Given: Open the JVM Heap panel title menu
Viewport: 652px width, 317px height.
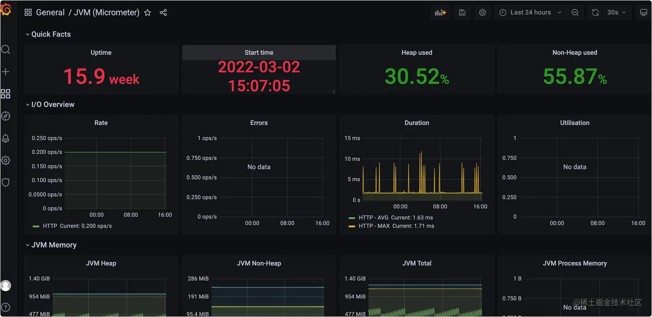Looking at the screenshot, I should (101, 264).
